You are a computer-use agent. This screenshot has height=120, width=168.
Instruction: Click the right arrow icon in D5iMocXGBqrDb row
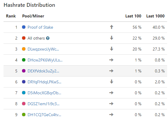click(111, 93)
